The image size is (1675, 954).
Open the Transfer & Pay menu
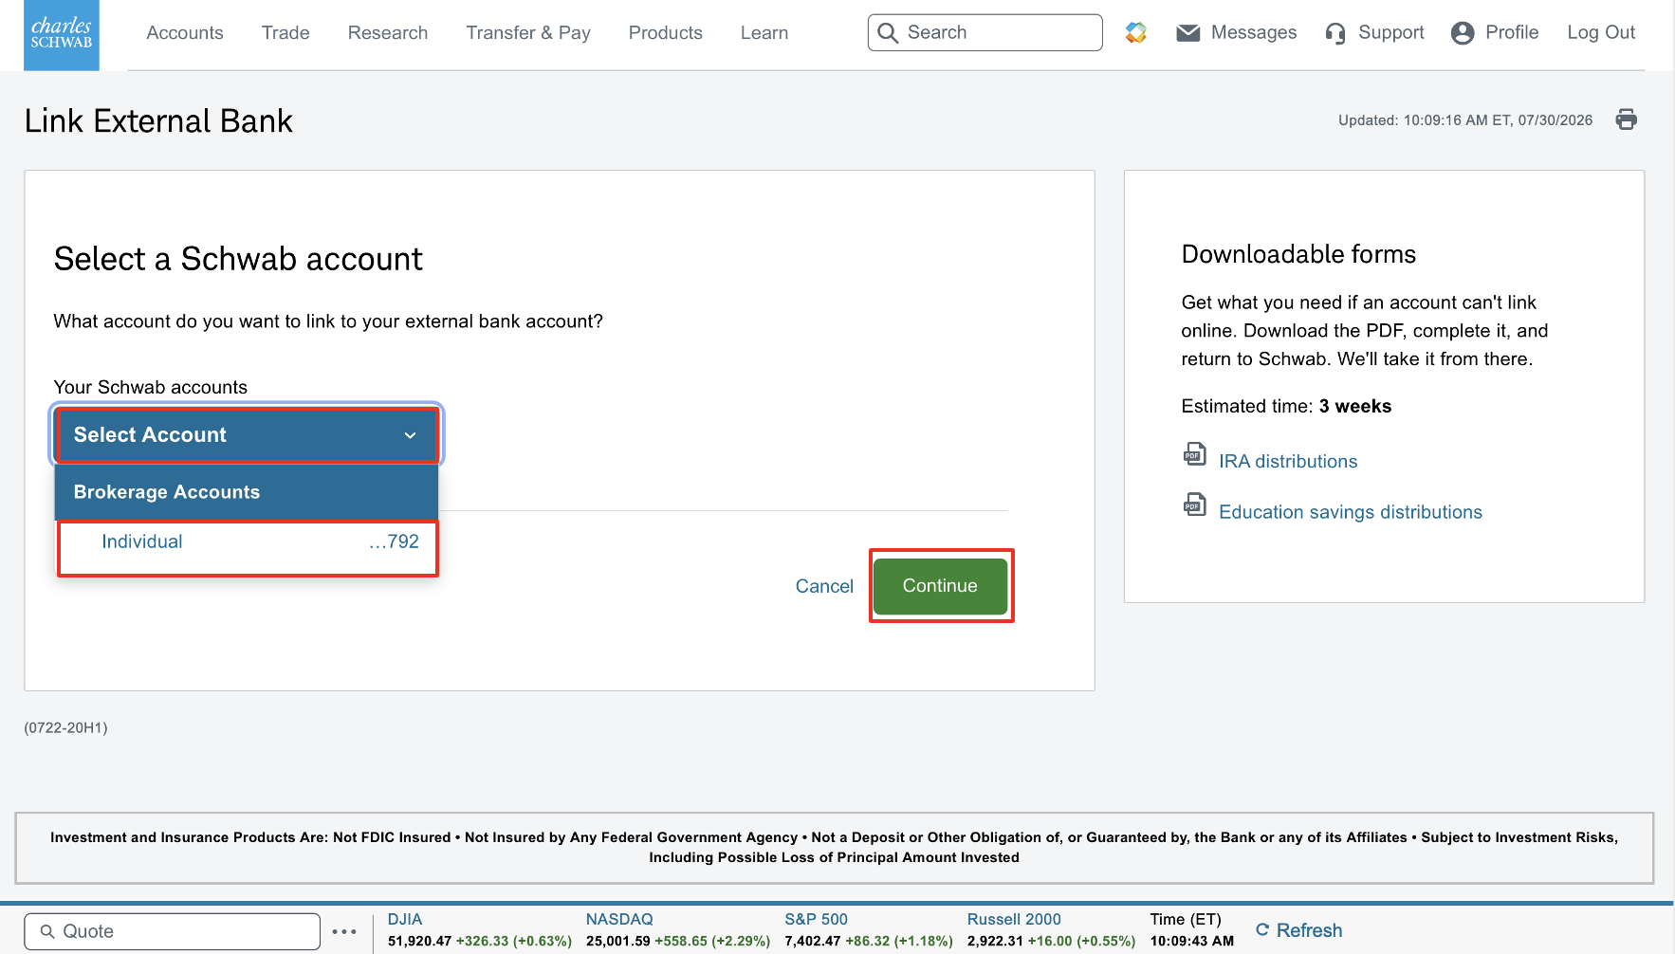(x=528, y=33)
